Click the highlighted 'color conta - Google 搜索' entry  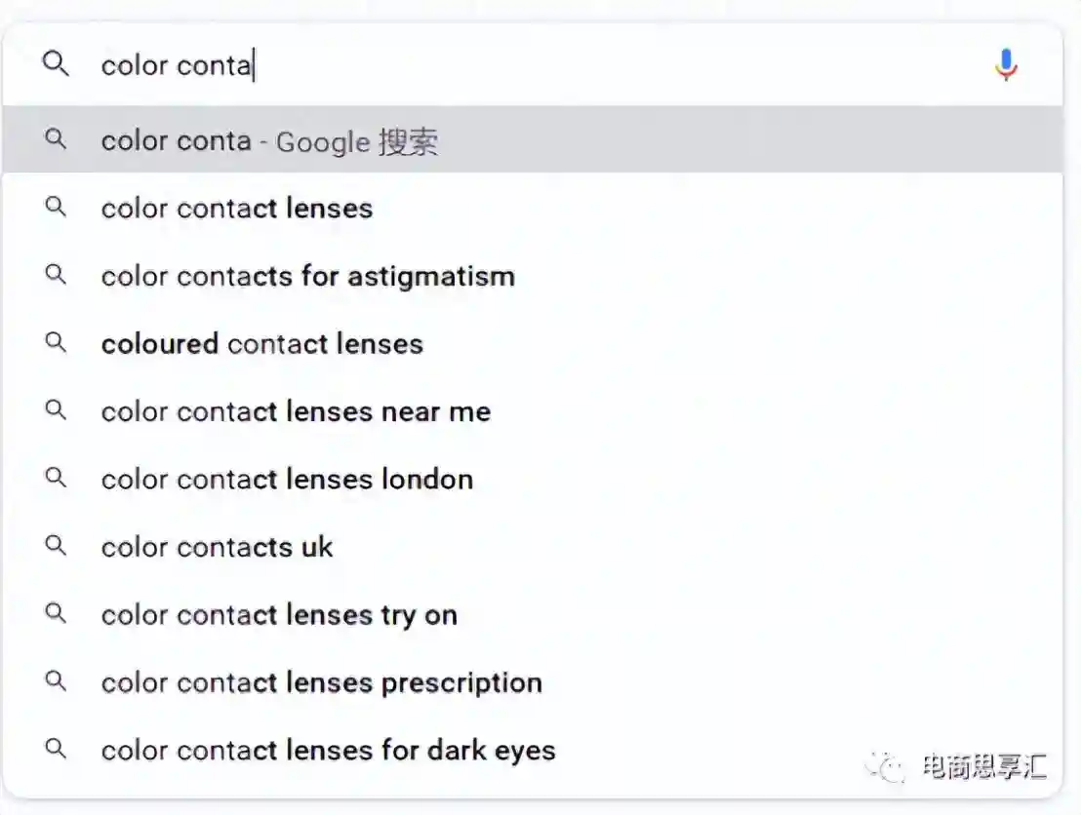[x=270, y=140]
